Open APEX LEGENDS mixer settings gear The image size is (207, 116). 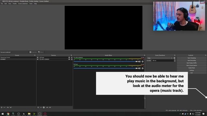pyautogui.click(x=143, y=62)
